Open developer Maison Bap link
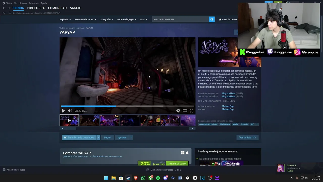 (x=228, y=106)
